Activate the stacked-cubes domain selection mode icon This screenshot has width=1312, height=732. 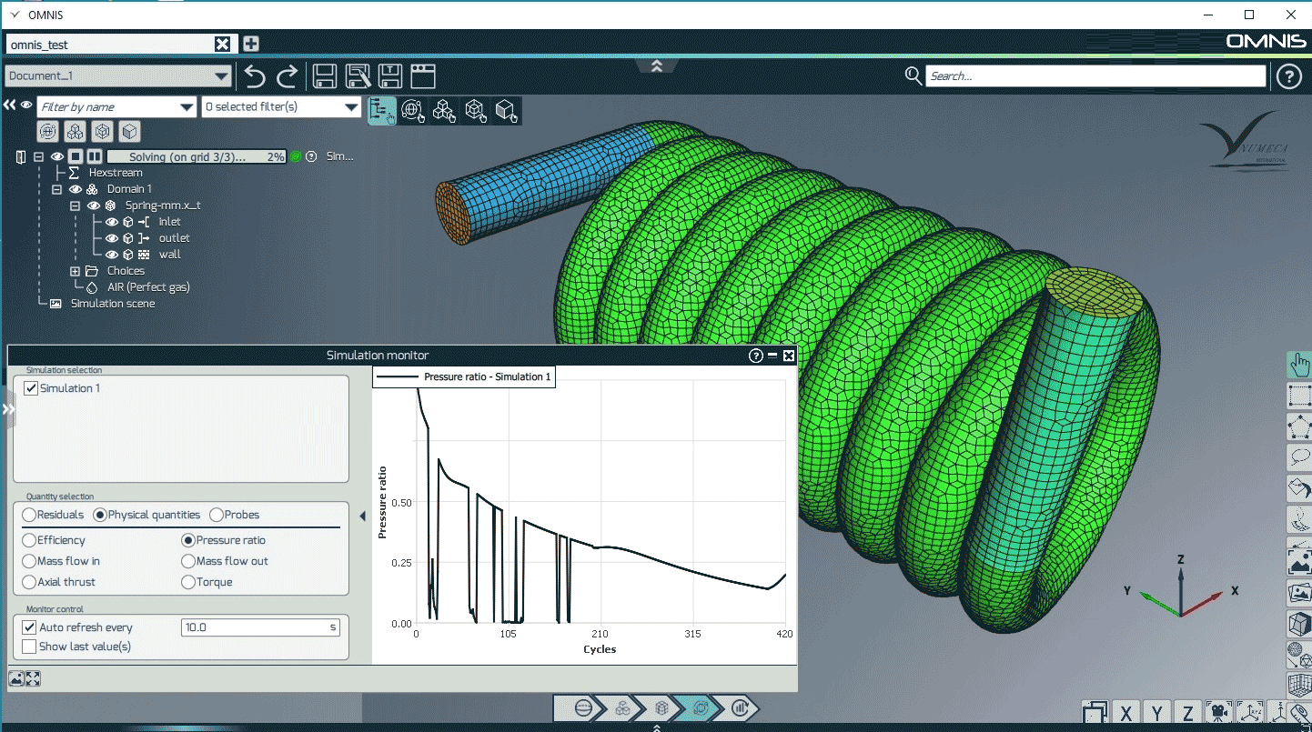(444, 110)
